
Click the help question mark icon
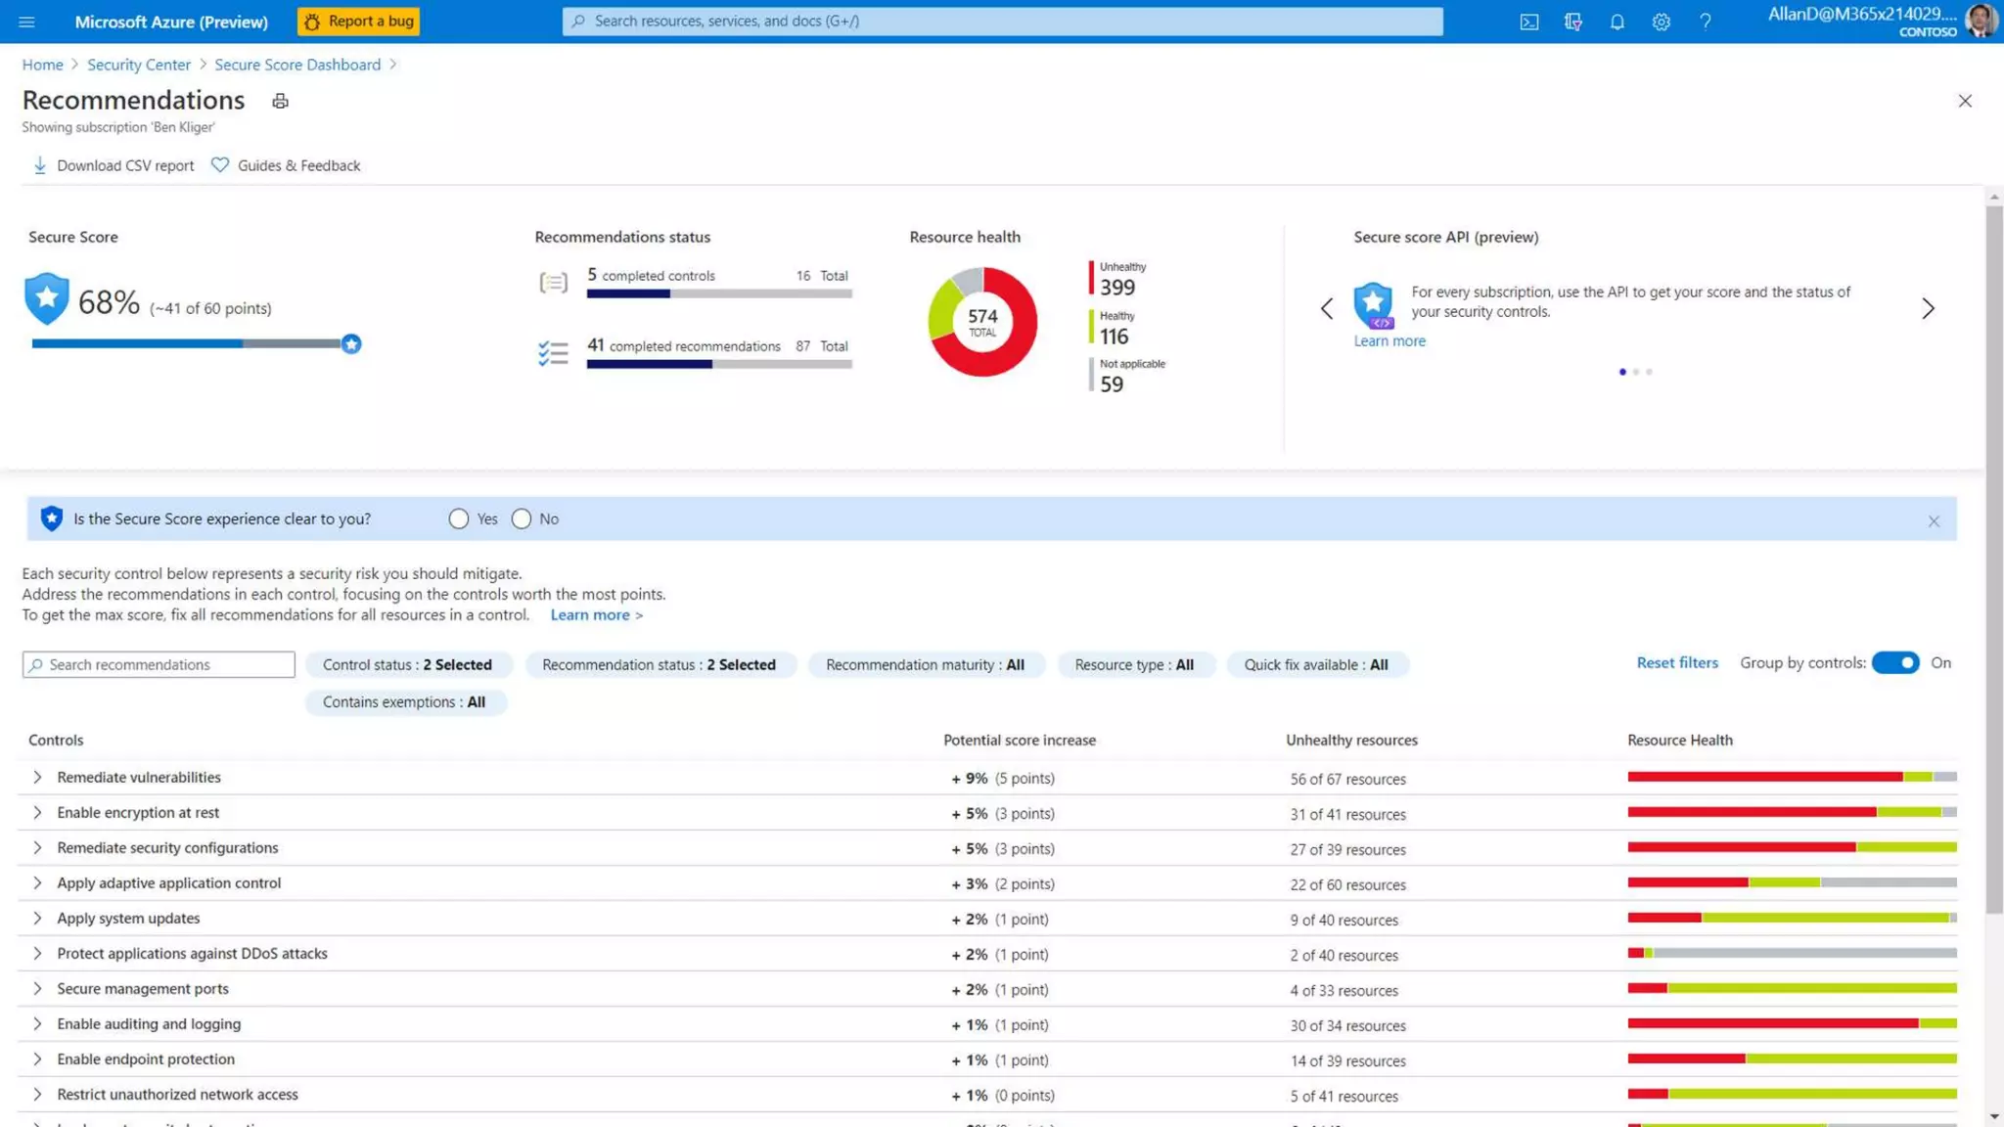coord(1705,22)
